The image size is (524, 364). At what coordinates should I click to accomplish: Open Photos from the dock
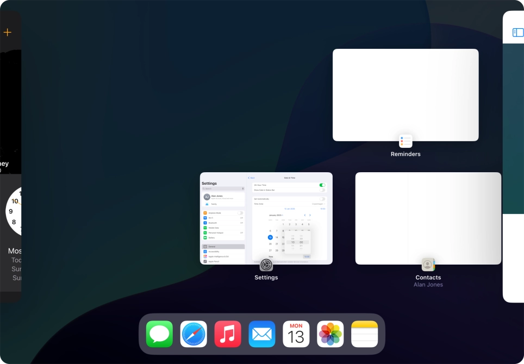click(x=330, y=334)
